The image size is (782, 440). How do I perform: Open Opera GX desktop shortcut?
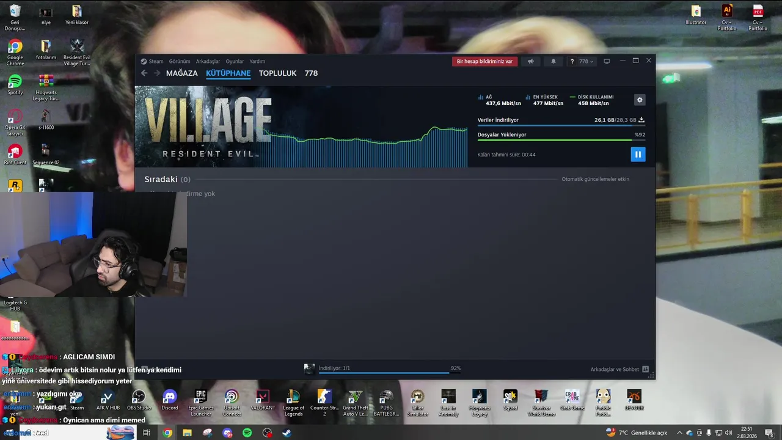pyautogui.click(x=15, y=123)
